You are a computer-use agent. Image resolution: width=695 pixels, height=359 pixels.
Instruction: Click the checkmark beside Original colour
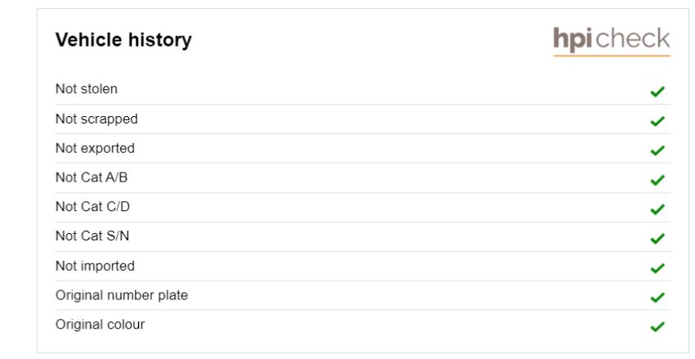click(657, 326)
